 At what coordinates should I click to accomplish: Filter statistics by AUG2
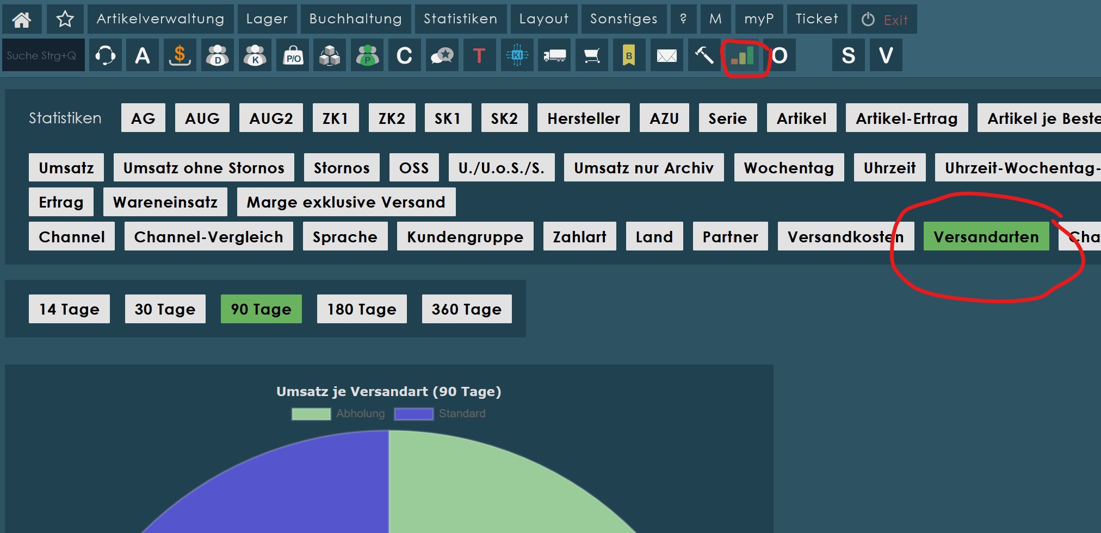click(x=271, y=118)
